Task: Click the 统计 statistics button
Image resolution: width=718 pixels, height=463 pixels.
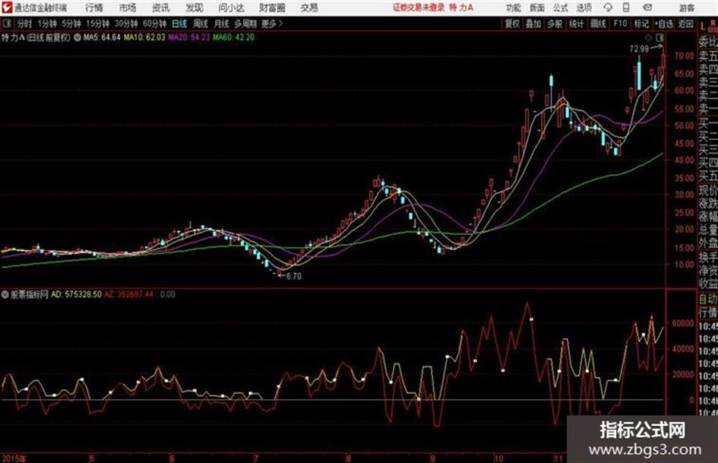Action: coord(576,24)
